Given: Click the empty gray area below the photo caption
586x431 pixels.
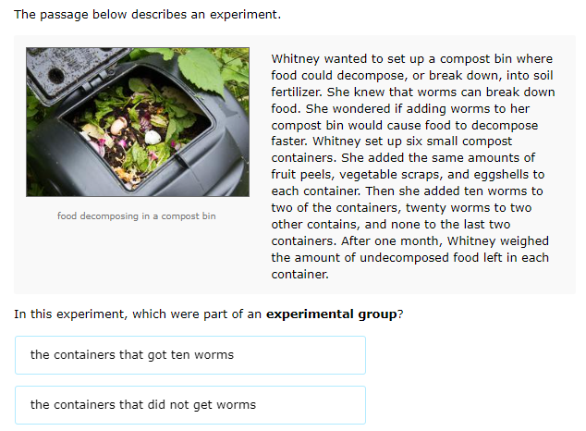Looking at the screenshot, I should pyautogui.click(x=137, y=258).
